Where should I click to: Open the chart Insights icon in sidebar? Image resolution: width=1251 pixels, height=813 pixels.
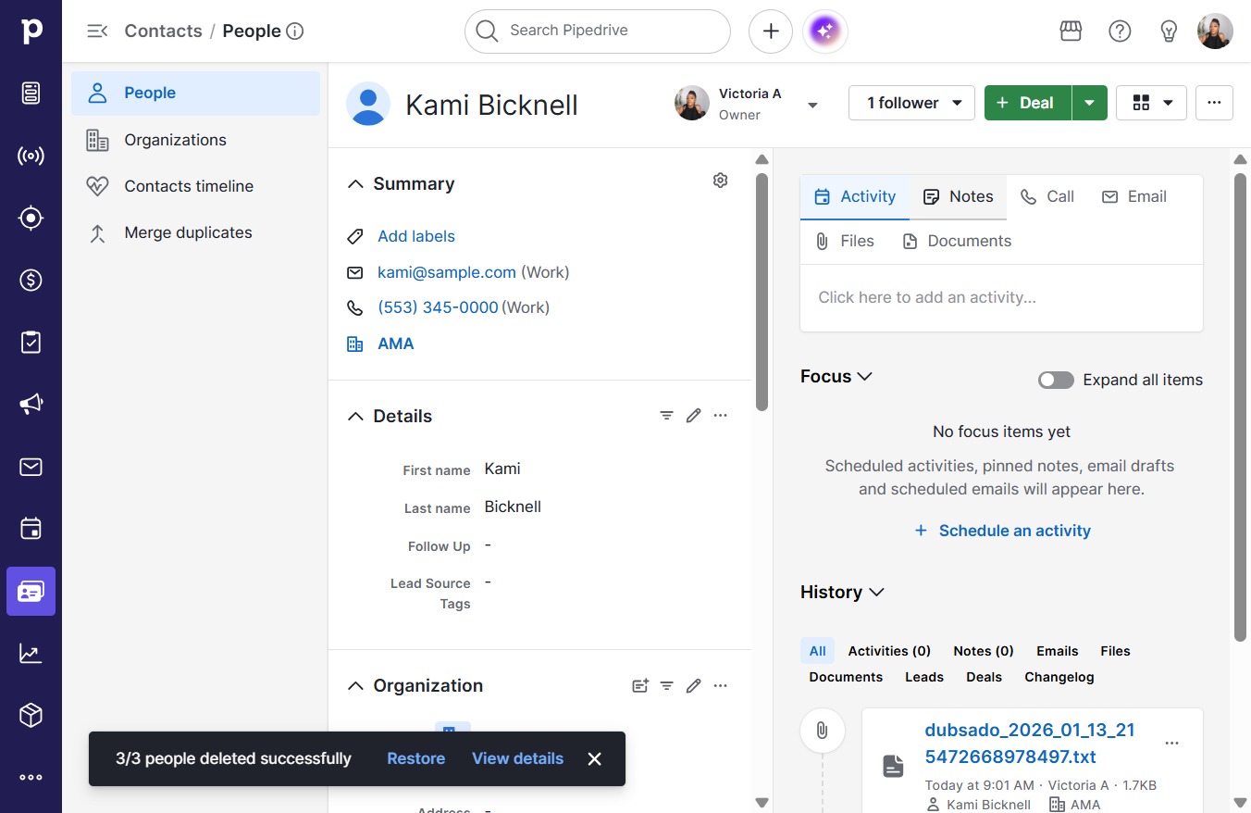point(31,654)
